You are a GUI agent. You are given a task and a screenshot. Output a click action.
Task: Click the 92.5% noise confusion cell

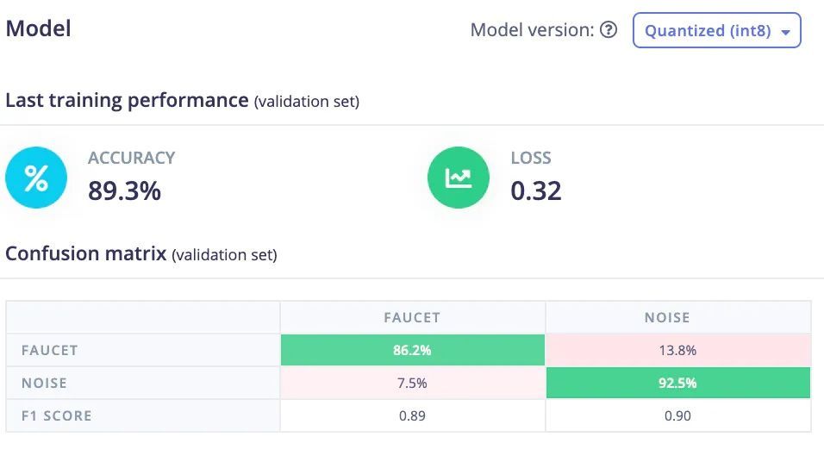(x=677, y=383)
